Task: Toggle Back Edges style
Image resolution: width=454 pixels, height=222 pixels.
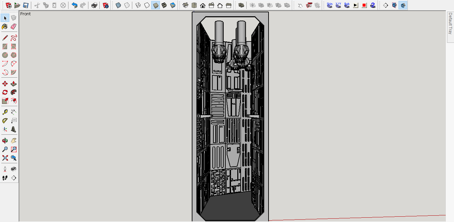Action: point(127,5)
